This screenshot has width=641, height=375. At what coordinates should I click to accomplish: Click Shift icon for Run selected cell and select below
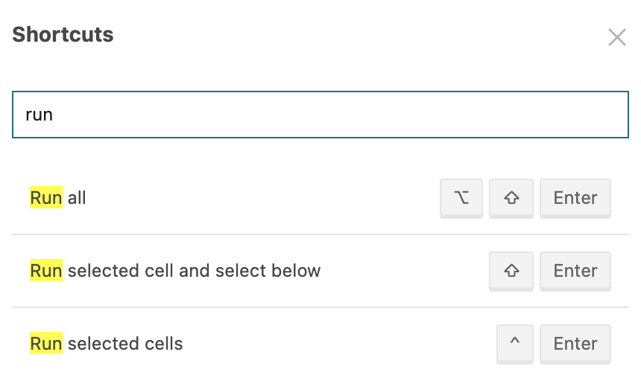(511, 271)
